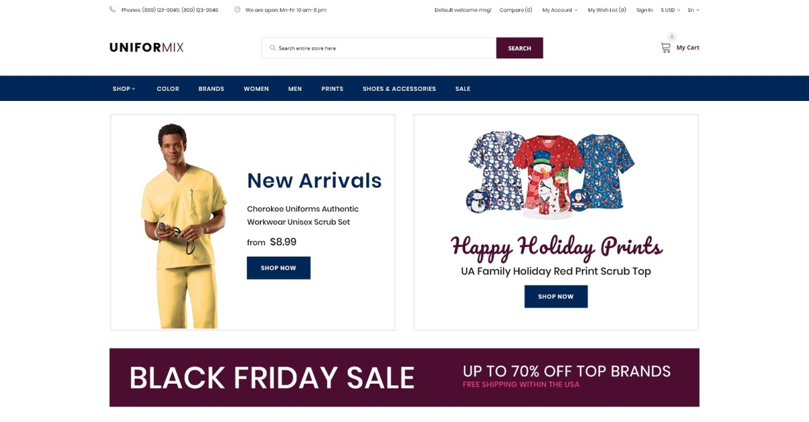The image size is (809, 422).
Task: Open the My Account dropdown
Action: point(560,10)
